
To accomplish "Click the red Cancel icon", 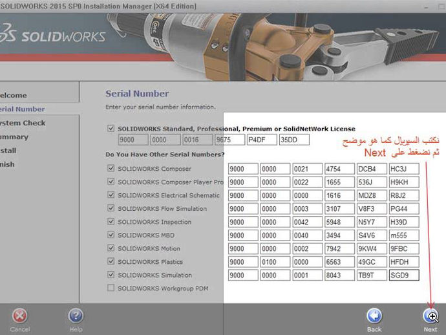I will click(x=19, y=316).
